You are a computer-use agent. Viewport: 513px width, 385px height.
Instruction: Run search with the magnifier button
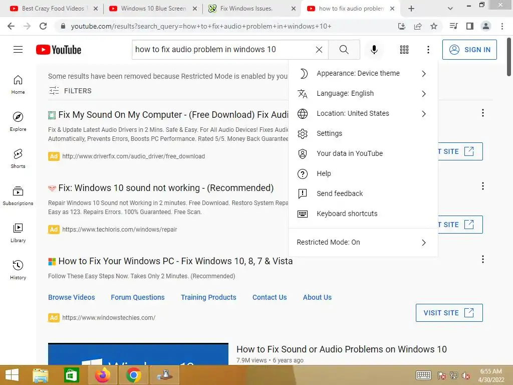point(344,50)
